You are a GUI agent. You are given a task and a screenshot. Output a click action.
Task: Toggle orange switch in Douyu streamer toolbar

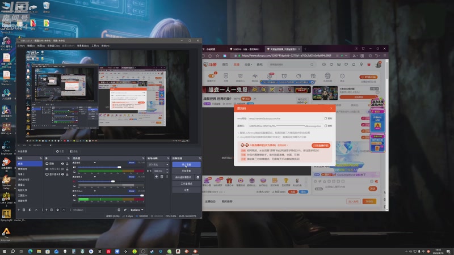coord(211,76)
